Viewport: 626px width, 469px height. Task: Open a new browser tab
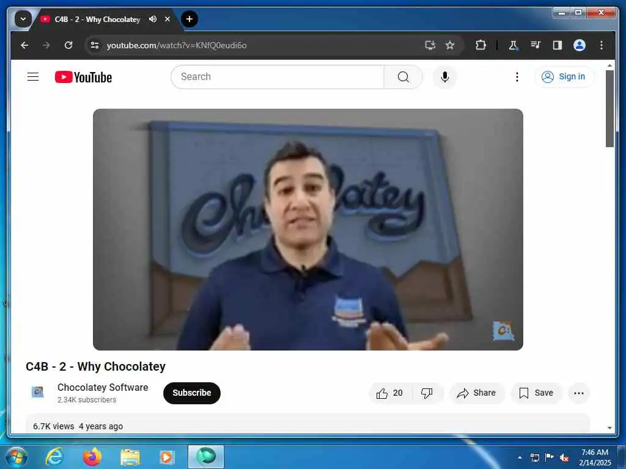pyautogui.click(x=190, y=19)
